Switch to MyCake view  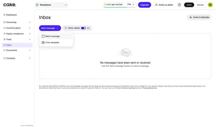(x=200, y=5)
